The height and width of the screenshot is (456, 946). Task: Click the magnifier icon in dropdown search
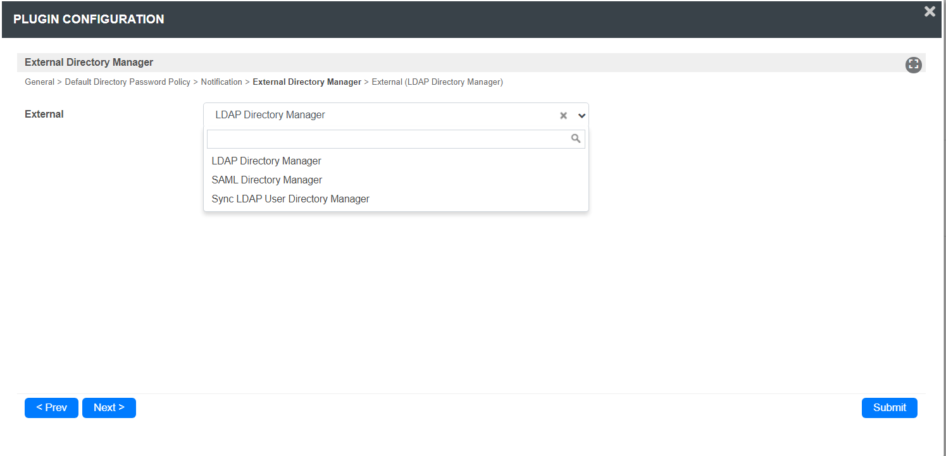(x=576, y=139)
